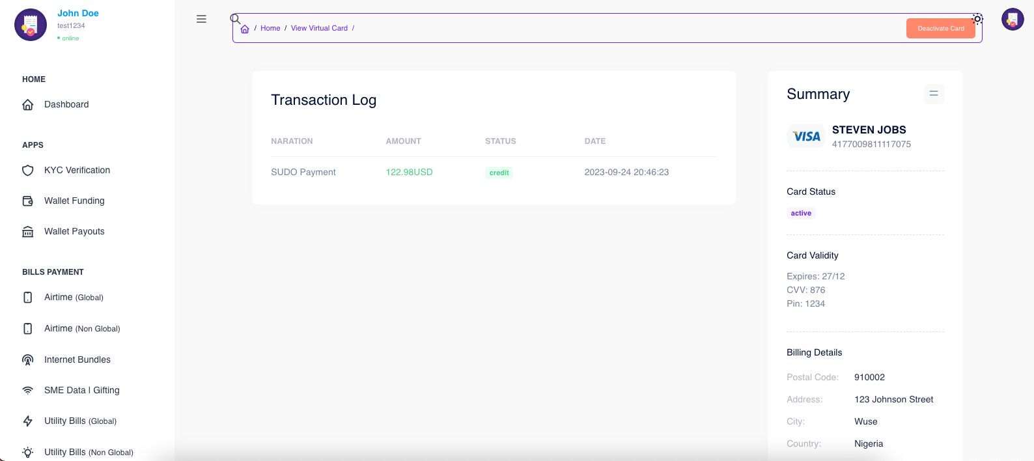
Task: Click address value 123 Johnson Street
Action: coord(894,400)
